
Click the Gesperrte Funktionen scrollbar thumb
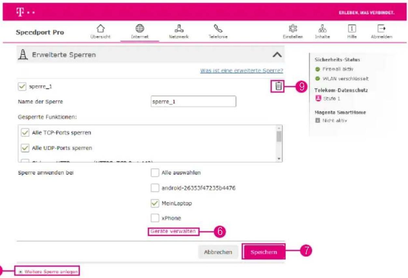tap(279, 137)
